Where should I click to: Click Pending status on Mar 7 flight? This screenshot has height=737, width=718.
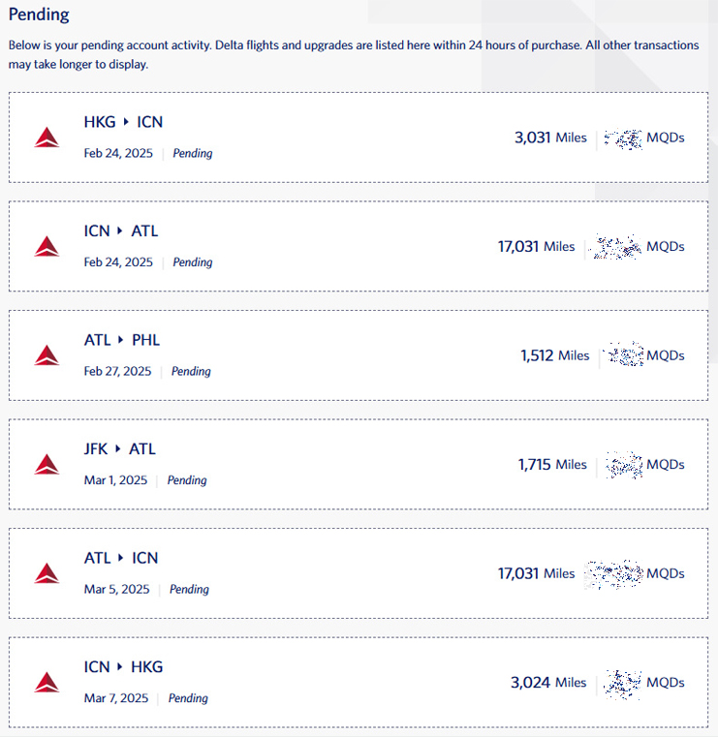click(x=188, y=698)
